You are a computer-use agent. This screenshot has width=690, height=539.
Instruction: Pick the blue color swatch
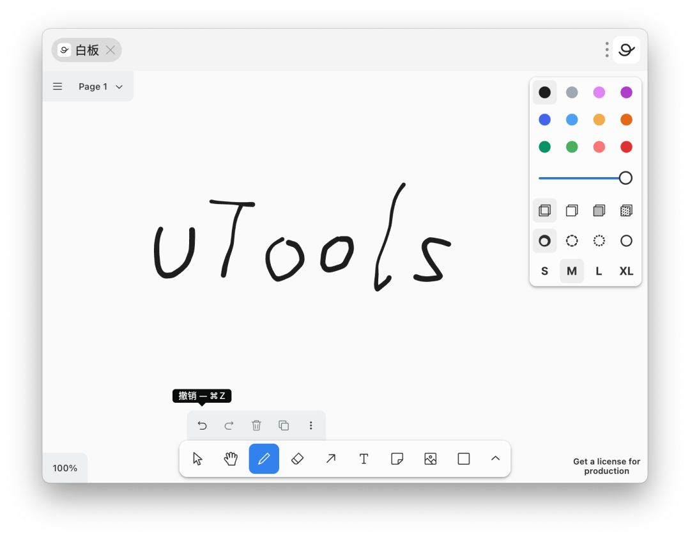click(x=545, y=120)
